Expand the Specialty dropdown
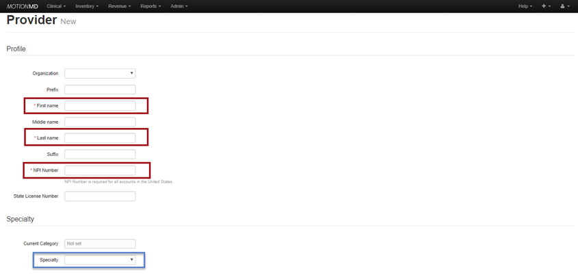 pyautogui.click(x=100, y=260)
